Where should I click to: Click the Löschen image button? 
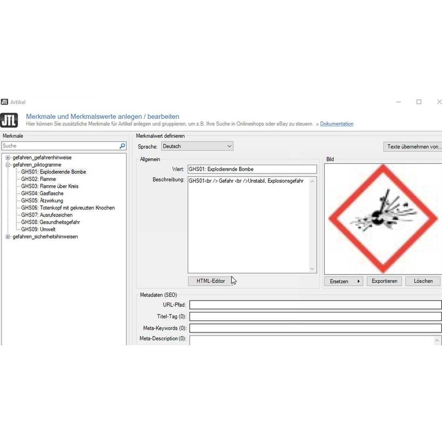click(x=423, y=281)
